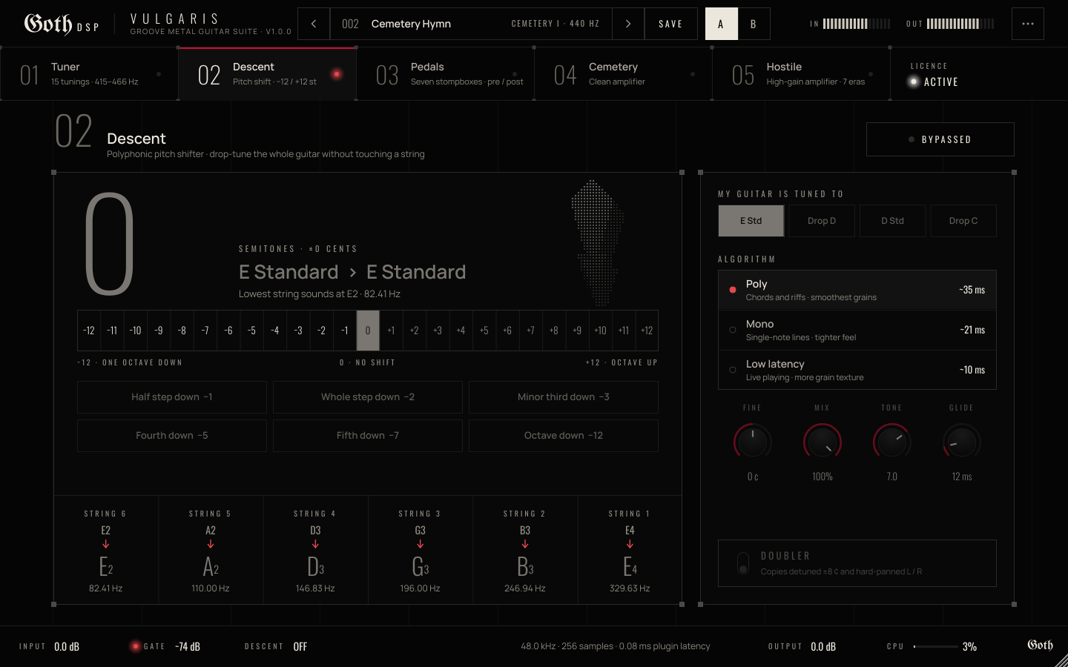Image resolution: width=1068 pixels, height=667 pixels.
Task: Click the Gate -74 dB value
Action: (188, 647)
